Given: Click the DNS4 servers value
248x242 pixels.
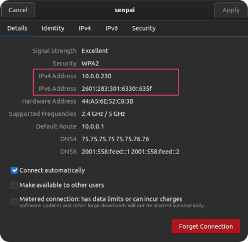Looking at the screenshot, I should click(115, 139).
